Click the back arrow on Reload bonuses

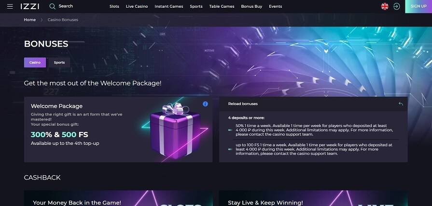coord(401,104)
